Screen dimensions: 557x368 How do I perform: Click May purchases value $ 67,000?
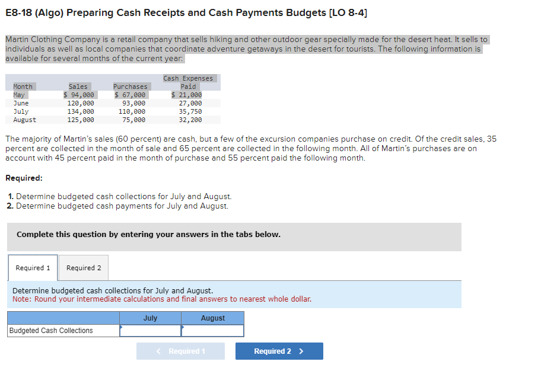[x=130, y=95]
